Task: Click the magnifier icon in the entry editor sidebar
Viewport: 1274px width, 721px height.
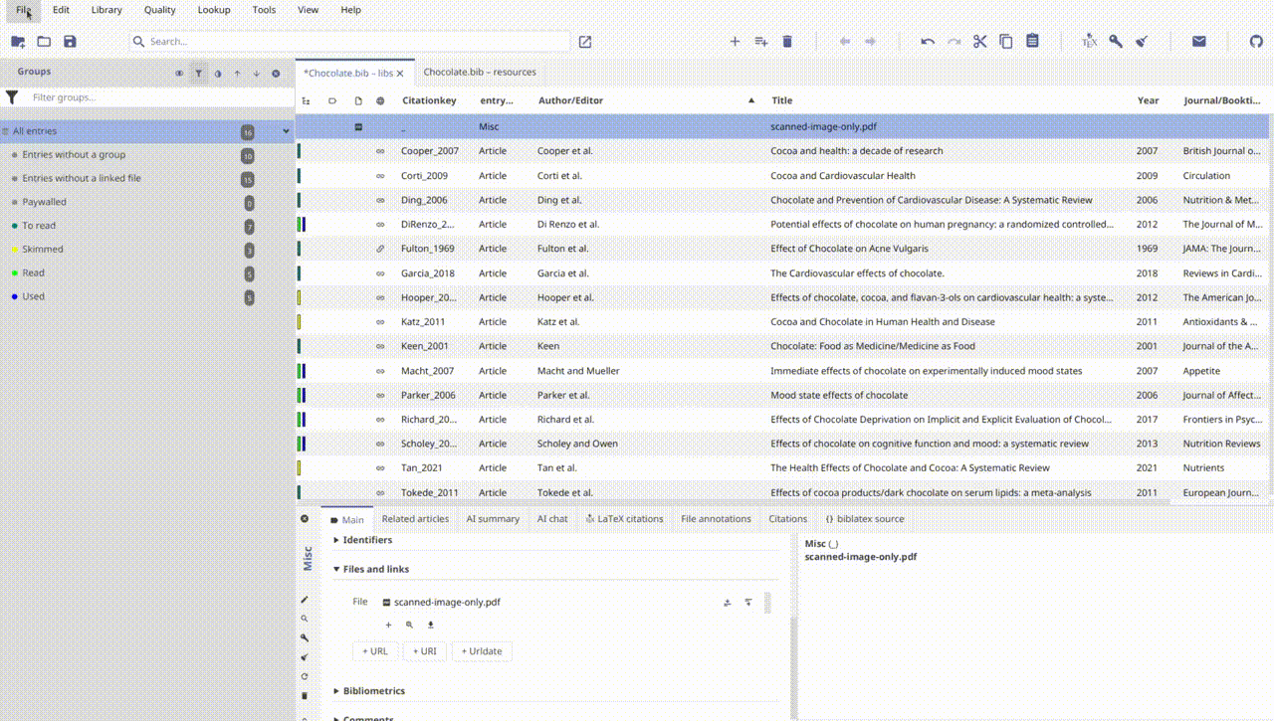Action: [305, 619]
